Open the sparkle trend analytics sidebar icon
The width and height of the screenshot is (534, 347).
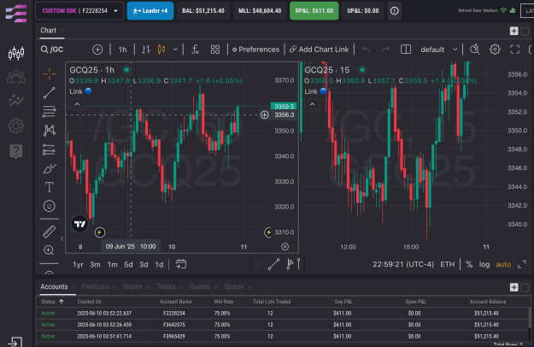tap(16, 100)
